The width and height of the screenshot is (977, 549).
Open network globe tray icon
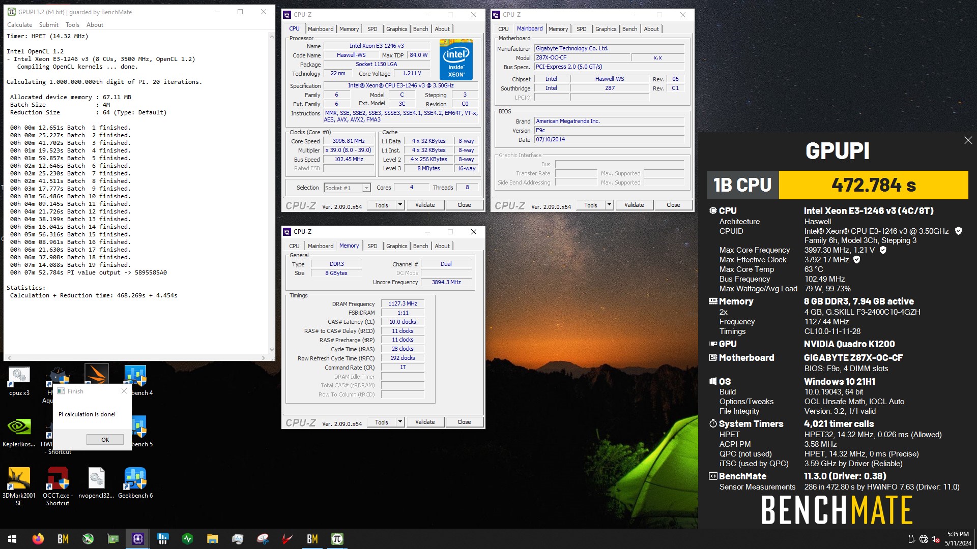click(924, 539)
